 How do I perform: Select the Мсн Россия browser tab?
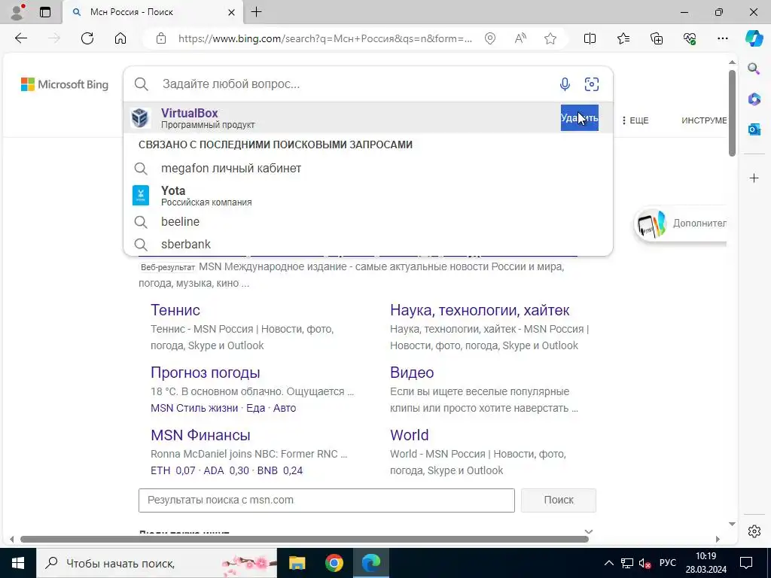click(x=152, y=12)
